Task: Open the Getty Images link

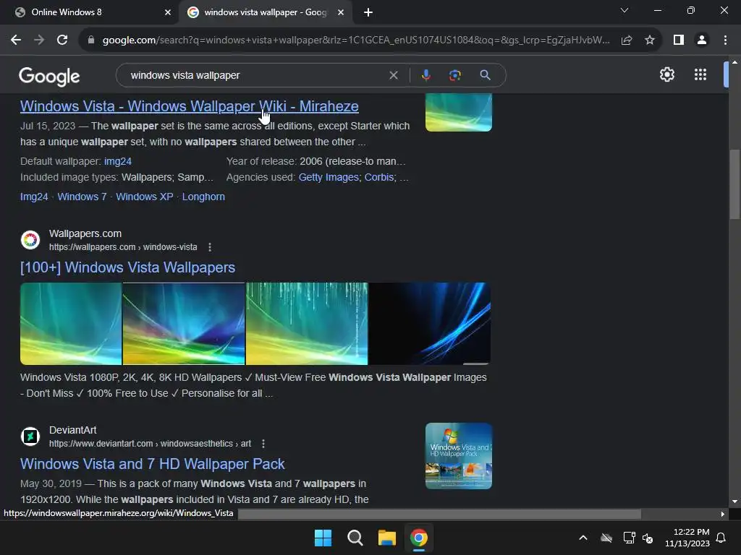Action: coord(329,178)
